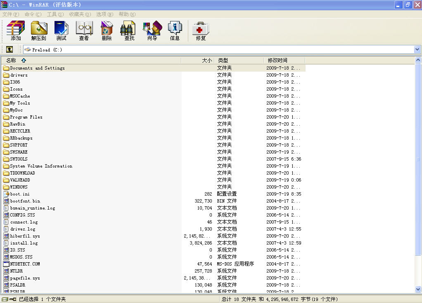Select the boot.ini file icon
422x303 pixels.
pyautogui.click(x=6, y=194)
